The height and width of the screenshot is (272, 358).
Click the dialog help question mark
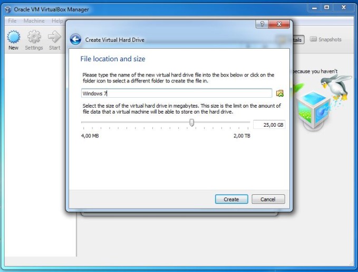pos(262,24)
